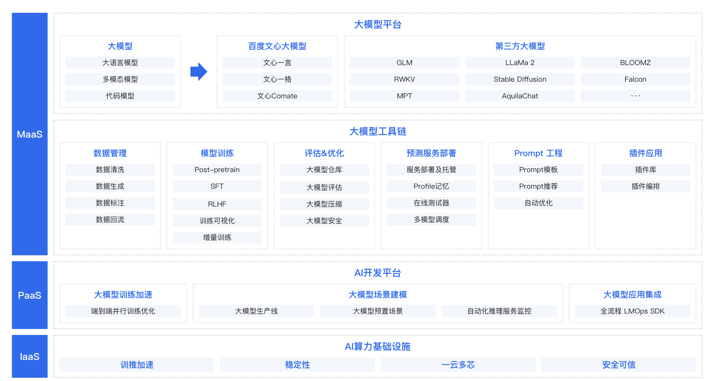
Task: Click the AI算力基础设施 heading
Action: tap(378, 347)
